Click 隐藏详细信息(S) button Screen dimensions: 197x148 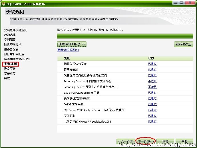pos(72,44)
